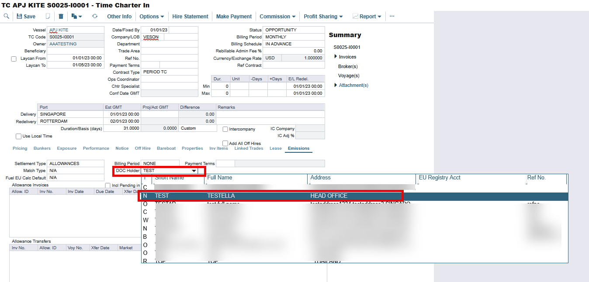This screenshot has height=282, width=589.
Task: Open the Commission dropdown menu
Action: click(277, 16)
